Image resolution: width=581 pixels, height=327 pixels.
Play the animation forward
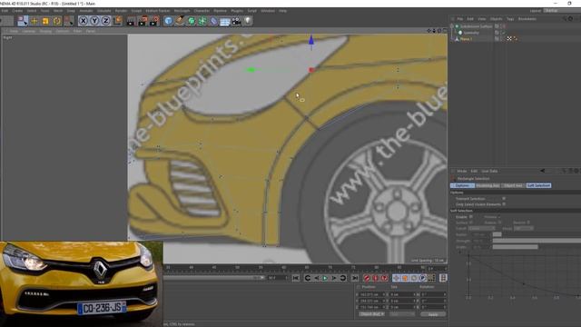pyautogui.click(x=325, y=278)
